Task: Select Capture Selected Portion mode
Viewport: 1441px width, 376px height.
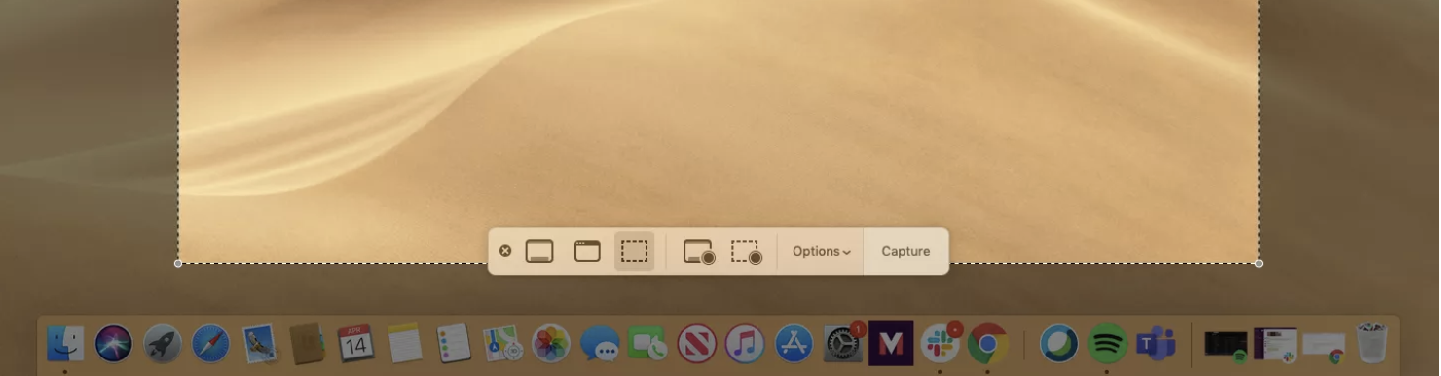Action: click(x=634, y=251)
